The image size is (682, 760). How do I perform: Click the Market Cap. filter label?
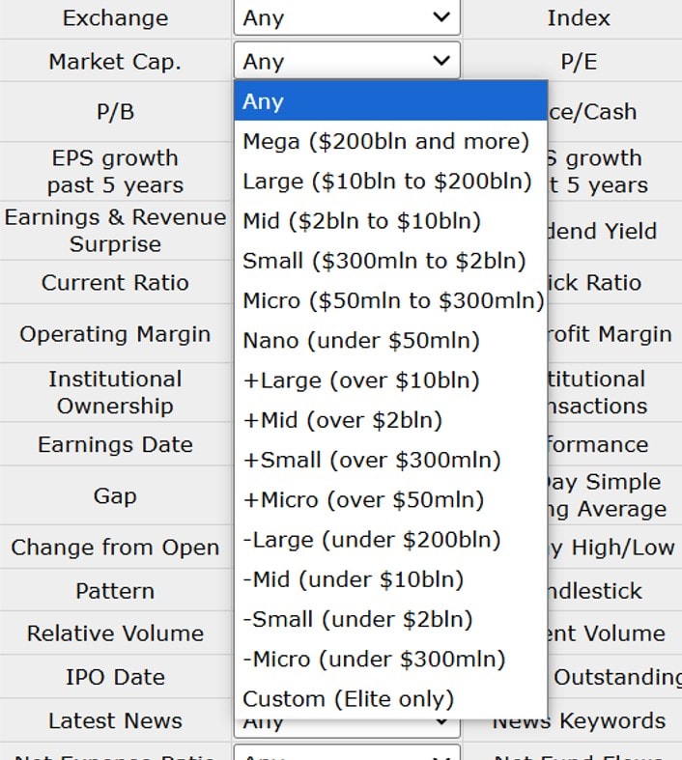[x=114, y=62]
